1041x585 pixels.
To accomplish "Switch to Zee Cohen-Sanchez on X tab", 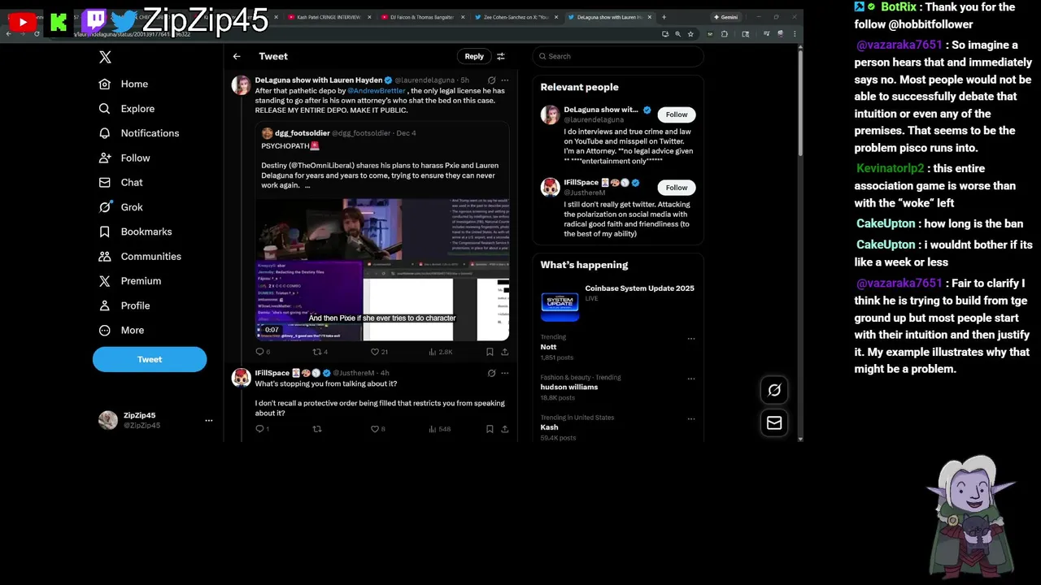I will [515, 17].
